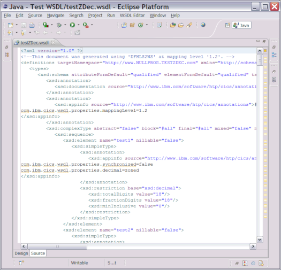Click the Next Annotation arrow icon
Image resolution: width=281 pixels, height=270 pixels.
pyautogui.click(x=10, y=33)
